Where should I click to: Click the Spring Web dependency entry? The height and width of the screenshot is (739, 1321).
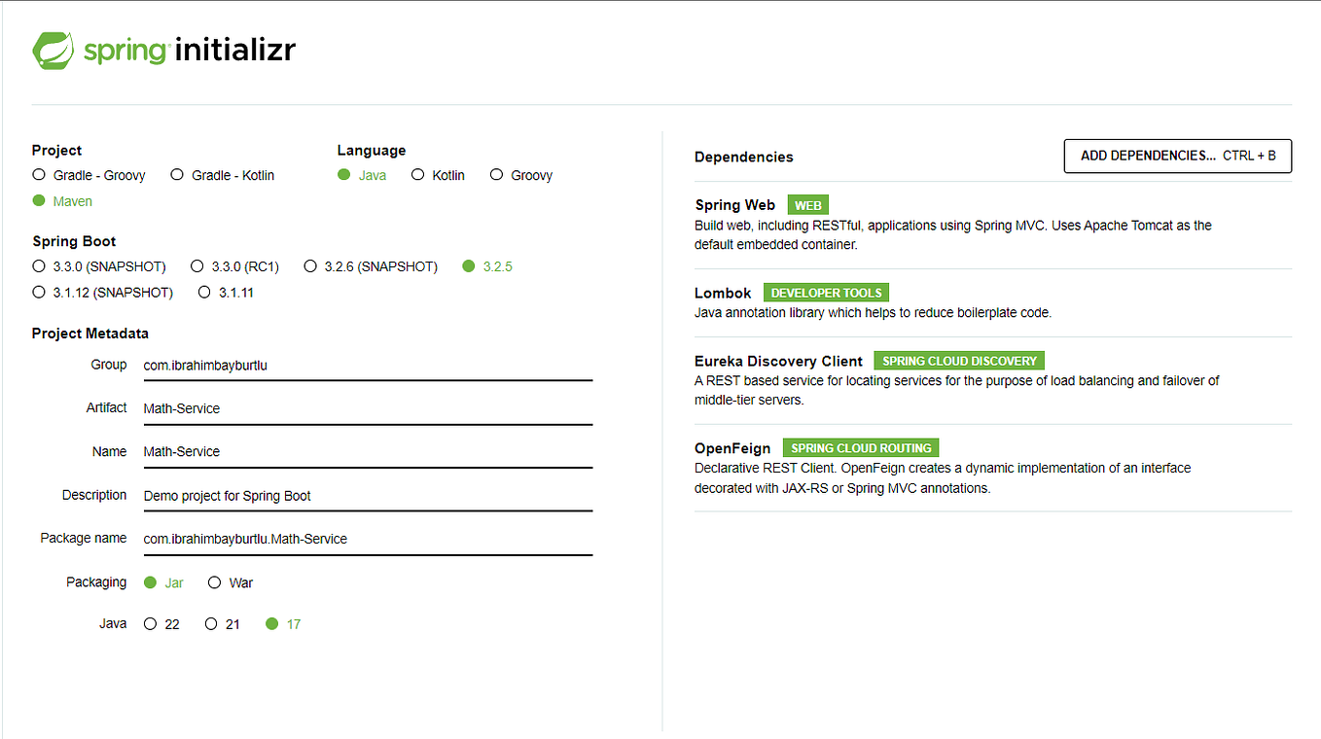993,225
